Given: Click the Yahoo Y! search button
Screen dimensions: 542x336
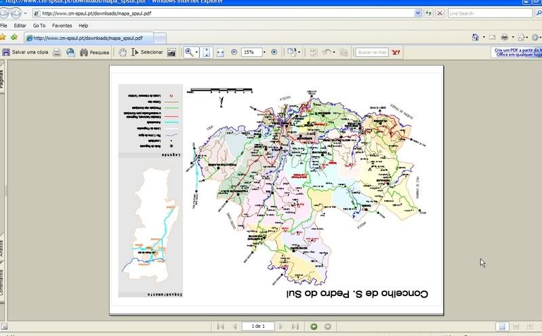Looking at the screenshot, I should pos(396,53).
